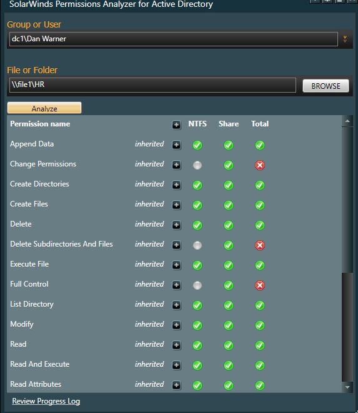Image resolution: width=358 pixels, height=413 pixels.
Task: Select the Modify permission label
Action: pyautogui.click(x=22, y=324)
